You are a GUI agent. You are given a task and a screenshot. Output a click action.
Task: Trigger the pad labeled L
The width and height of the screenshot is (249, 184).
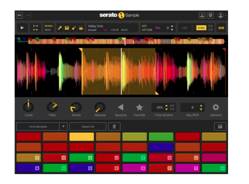(188, 158)
